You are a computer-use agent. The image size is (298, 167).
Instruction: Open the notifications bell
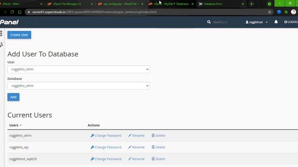276,22
